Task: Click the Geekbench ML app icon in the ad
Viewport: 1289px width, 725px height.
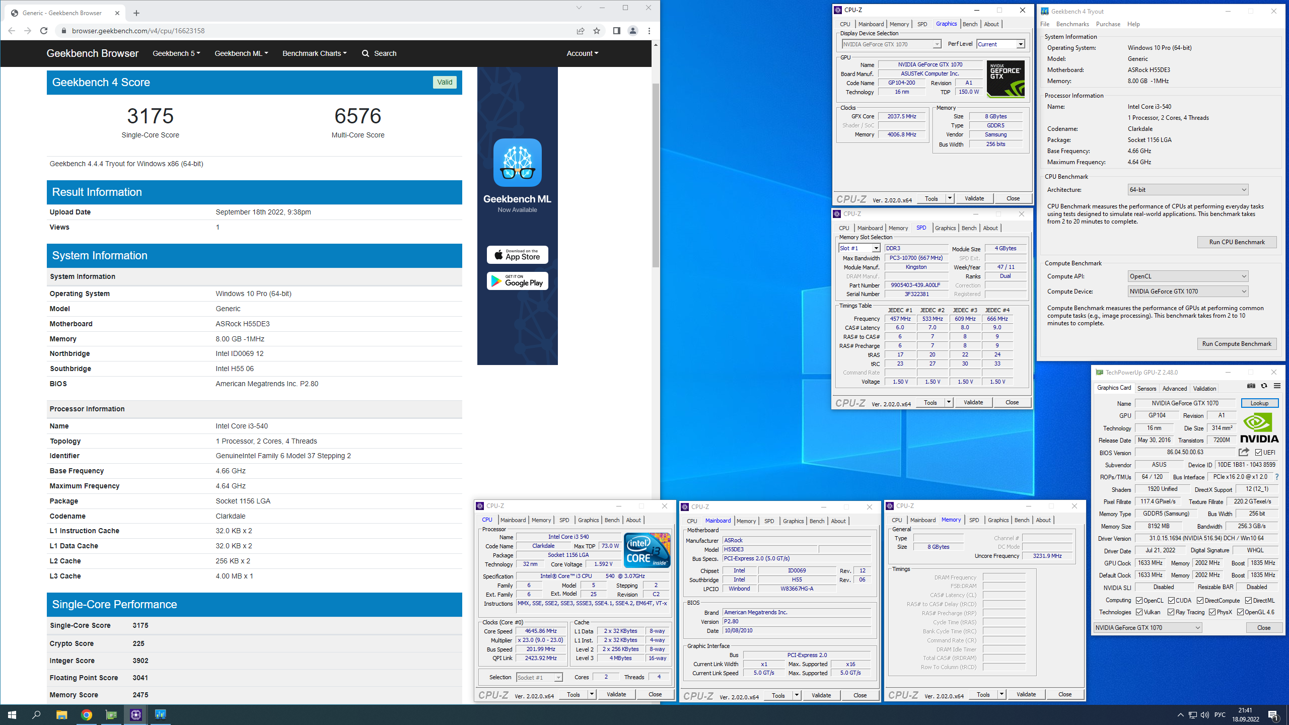Action: click(517, 163)
